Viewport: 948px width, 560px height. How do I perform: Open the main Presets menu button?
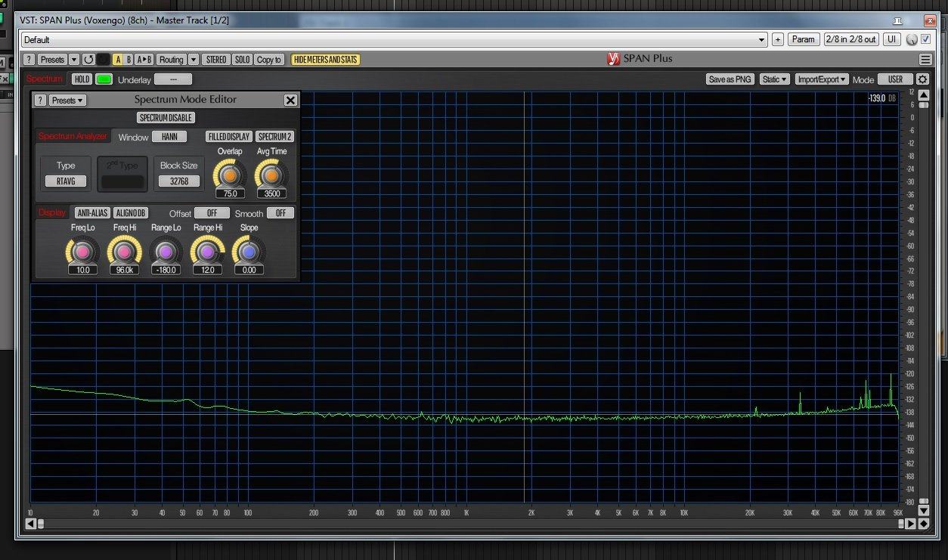[x=52, y=59]
